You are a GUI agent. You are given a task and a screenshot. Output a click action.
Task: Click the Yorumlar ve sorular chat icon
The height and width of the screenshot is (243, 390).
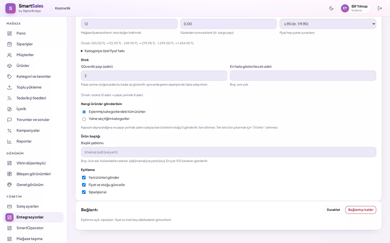(9, 120)
